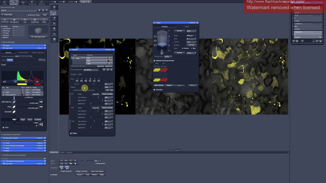The height and width of the screenshot is (183, 326).
Task: Expand the Ratio section
Action: pos(3,127)
